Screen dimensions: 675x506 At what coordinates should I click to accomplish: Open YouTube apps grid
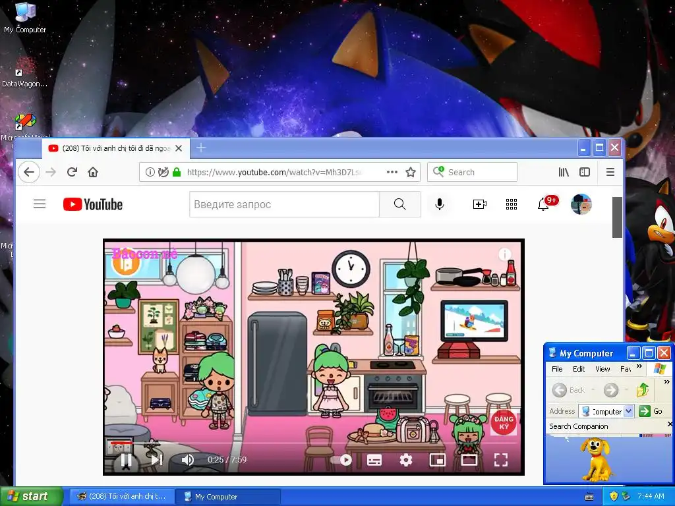point(512,204)
